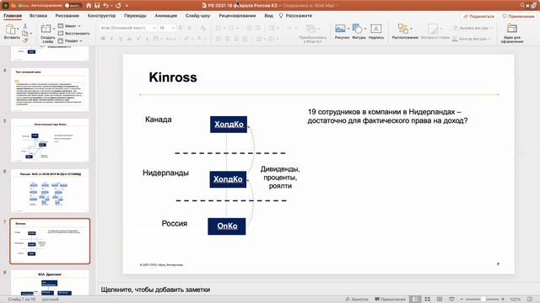The width and height of the screenshot is (540, 303).
Task: Click the Cut scissors icon
Action: 24,26
